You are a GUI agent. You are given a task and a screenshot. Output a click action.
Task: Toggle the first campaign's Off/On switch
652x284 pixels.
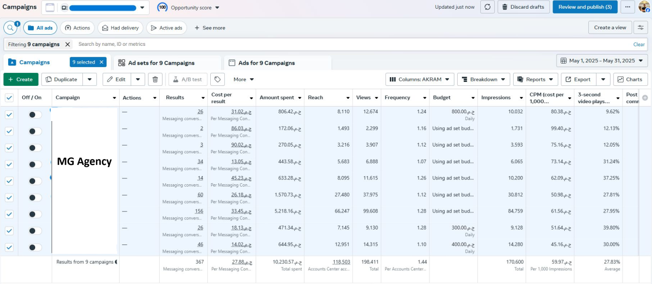click(34, 115)
